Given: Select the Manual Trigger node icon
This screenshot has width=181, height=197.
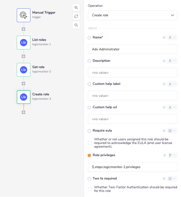Looking at the screenshot, I should (x=24, y=15).
